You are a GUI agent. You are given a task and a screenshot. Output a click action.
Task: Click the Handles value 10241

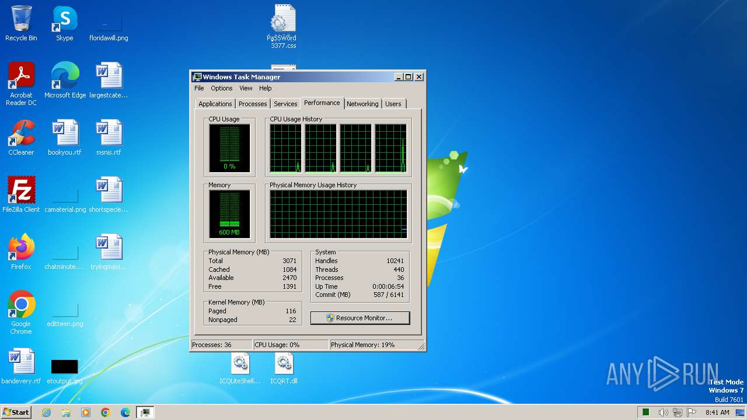point(395,261)
